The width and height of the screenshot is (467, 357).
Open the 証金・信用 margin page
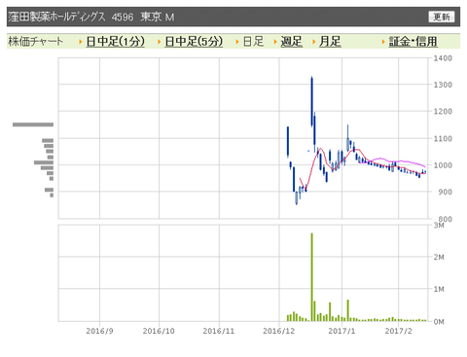click(413, 42)
